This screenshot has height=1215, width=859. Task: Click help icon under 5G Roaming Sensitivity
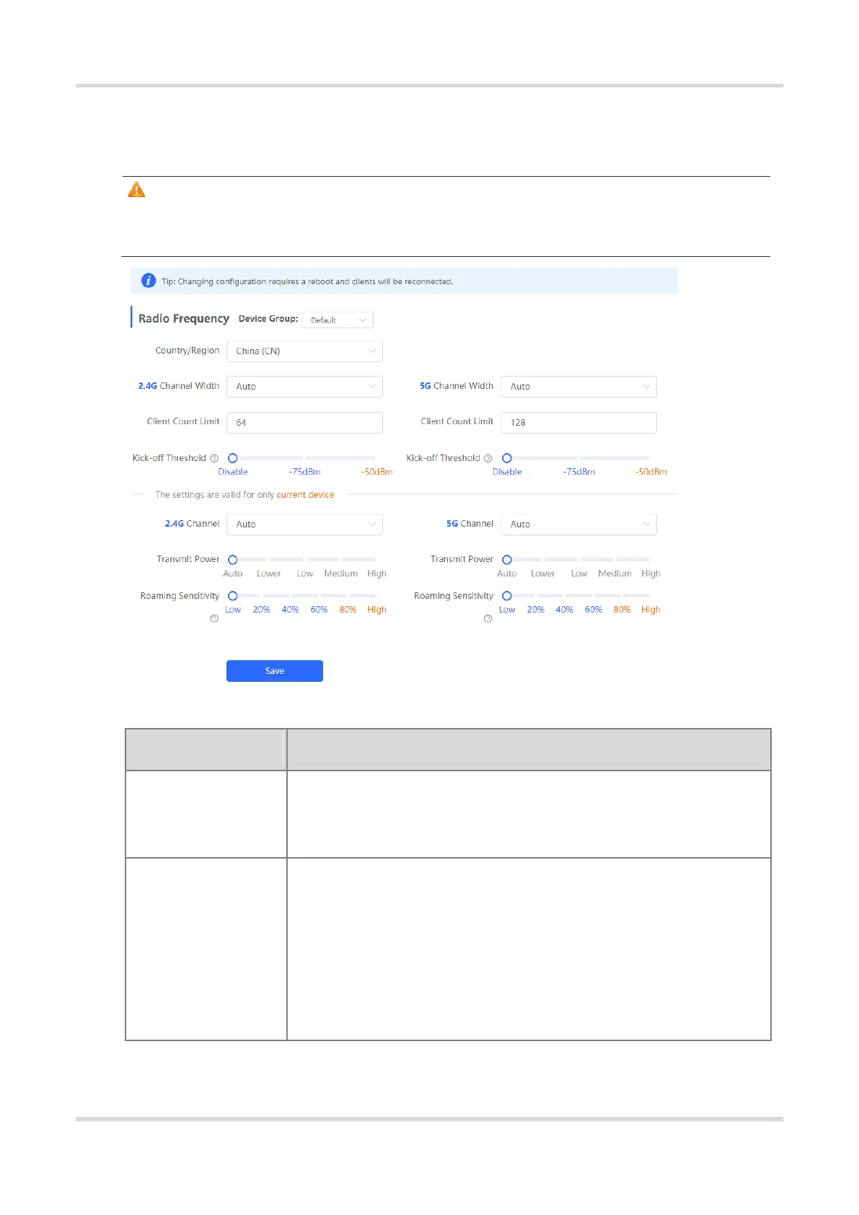pyautogui.click(x=488, y=618)
